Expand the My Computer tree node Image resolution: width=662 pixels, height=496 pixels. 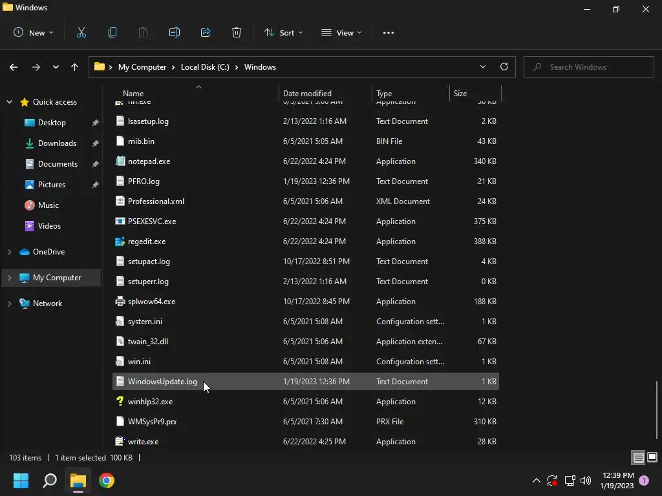point(9,278)
